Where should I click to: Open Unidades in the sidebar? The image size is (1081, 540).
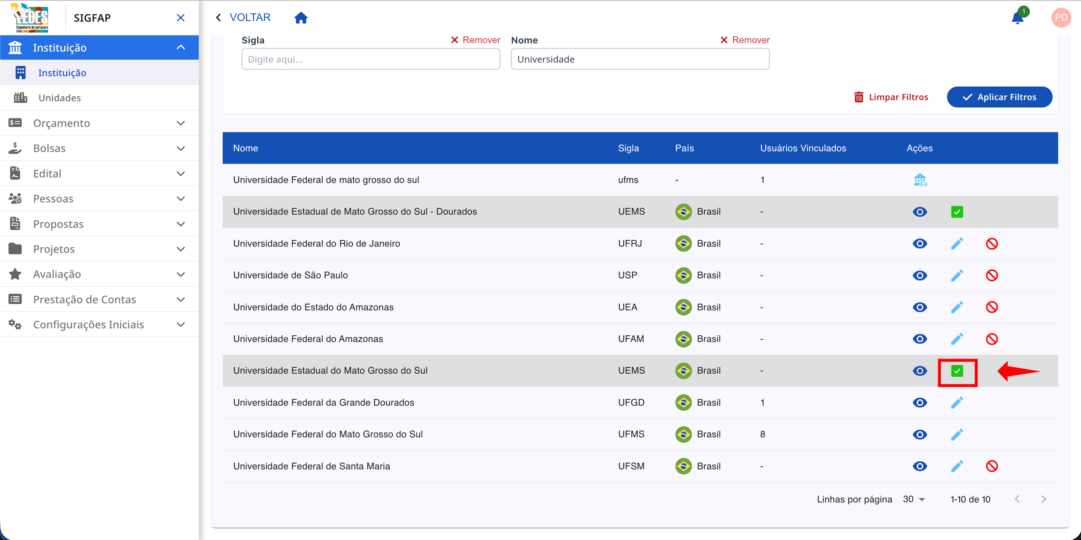[x=60, y=98]
